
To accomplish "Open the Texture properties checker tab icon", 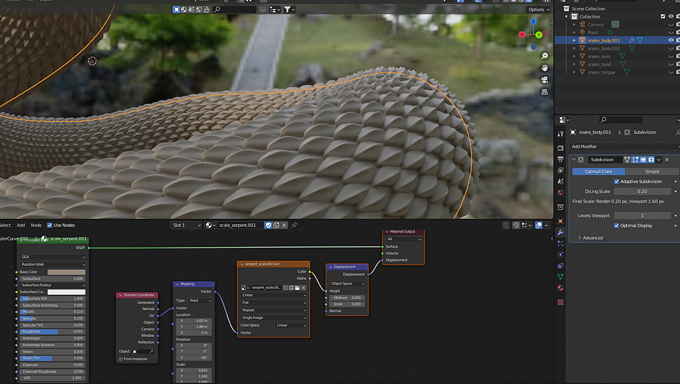I will 560,302.
